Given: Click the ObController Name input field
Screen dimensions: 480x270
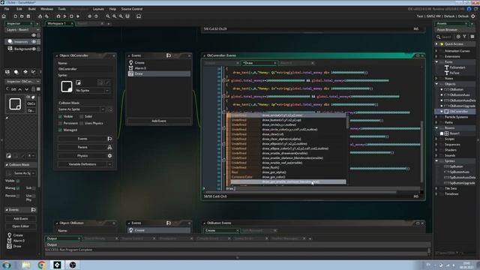Looking at the screenshot, I should click(x=85, y=69).
